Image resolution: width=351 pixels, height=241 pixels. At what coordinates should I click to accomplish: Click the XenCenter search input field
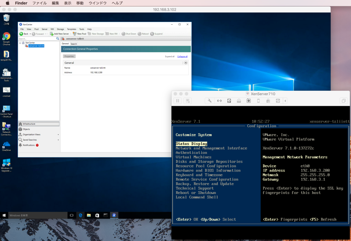[x=37, y=39]
